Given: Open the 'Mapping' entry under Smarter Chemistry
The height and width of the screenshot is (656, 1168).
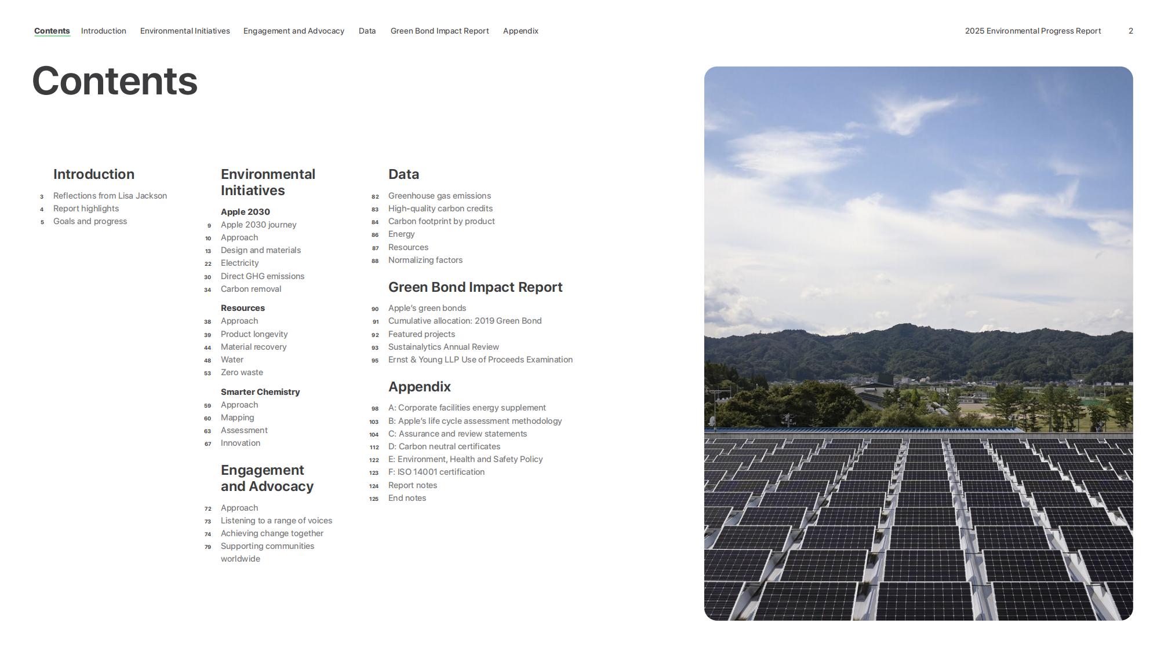Looking at the screenshot, I should coord(238,417).
